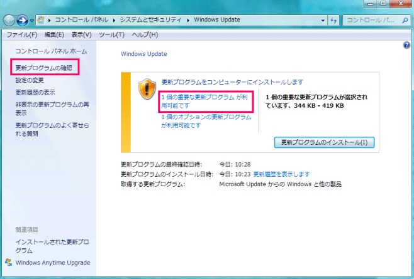Screen dimensions: 414x279
Task: Expand arrow before コントロール パネル breadcrumb
Action: click(49, 20)
